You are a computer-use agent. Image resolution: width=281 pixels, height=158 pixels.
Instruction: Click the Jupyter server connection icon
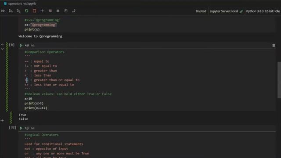pos(241,11)
